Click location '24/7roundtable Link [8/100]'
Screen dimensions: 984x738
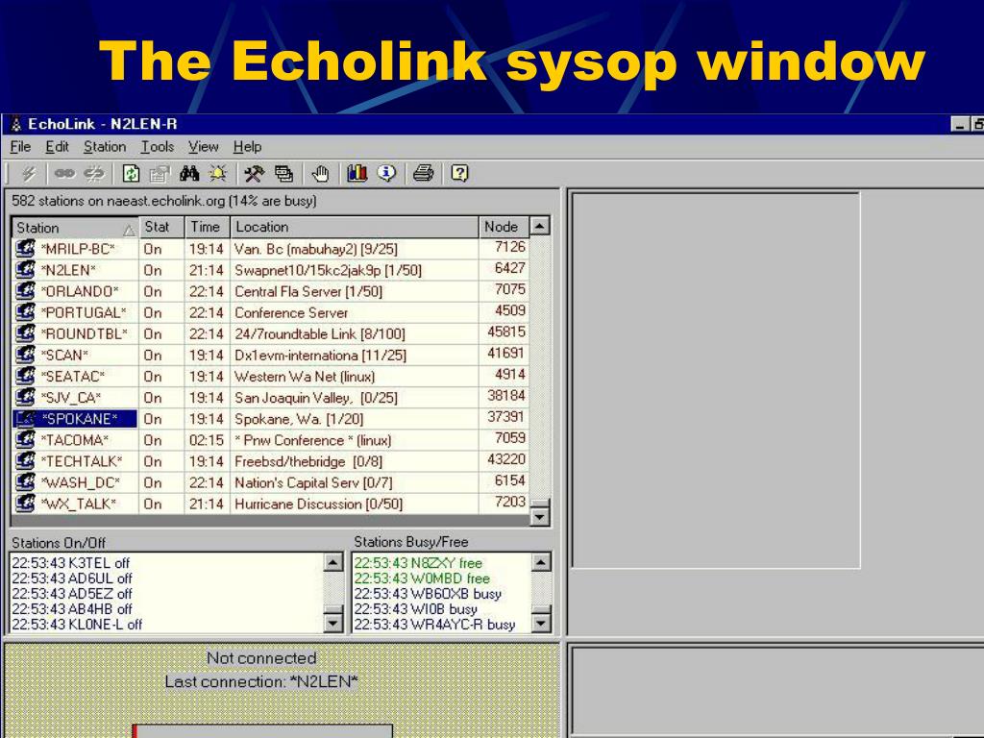coord(319,333)
